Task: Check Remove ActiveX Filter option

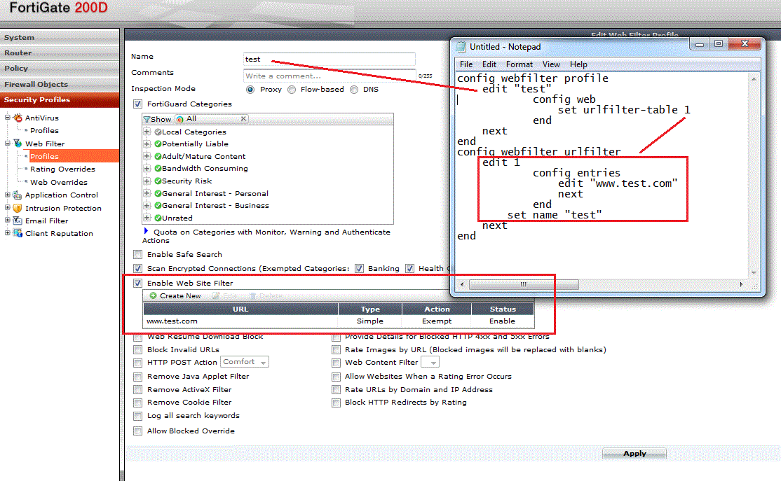Action: click(138, 389)
